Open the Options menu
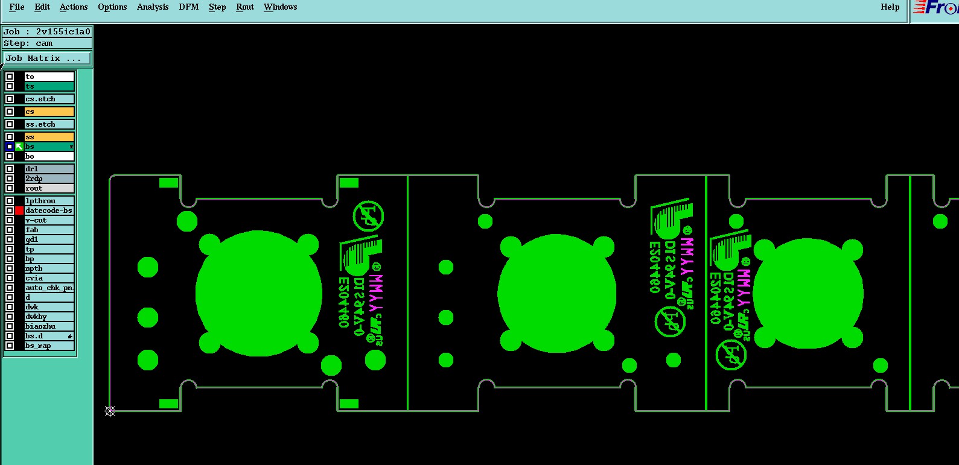959x465 pixels. [x=112, y=7]
